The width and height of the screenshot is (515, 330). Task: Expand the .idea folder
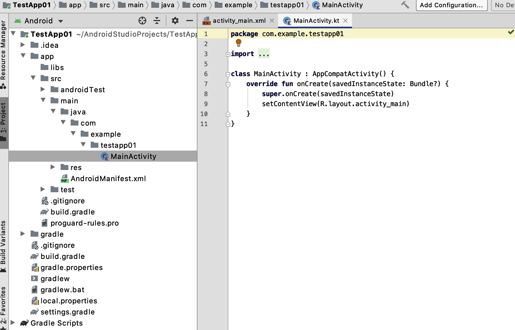tap(23, 45)
